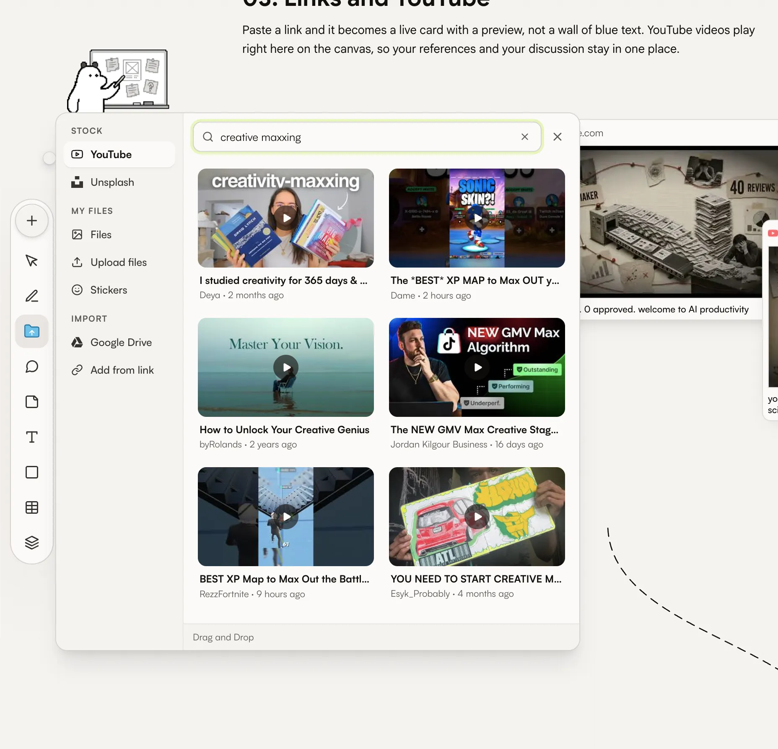
Task: Open Stickers in the sidebar
Action: coord(119,290)
